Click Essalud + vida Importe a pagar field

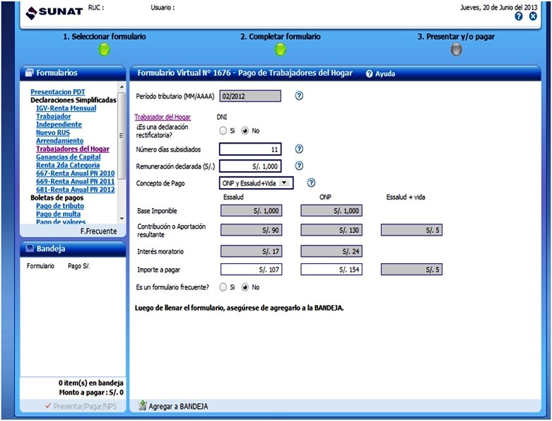click(x=411, y=270)
